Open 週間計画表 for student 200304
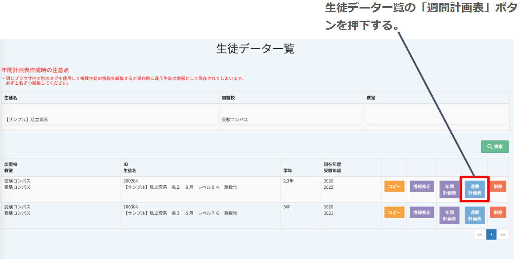Image resolution: width=519 pixels, height=259 pixels. (475, 216)
